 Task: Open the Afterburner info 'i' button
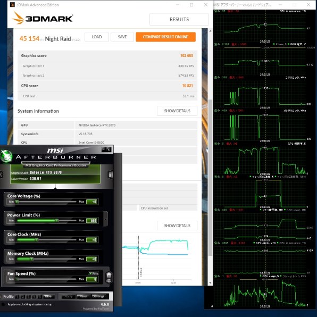pyautogui.click(x=111, y=174)
